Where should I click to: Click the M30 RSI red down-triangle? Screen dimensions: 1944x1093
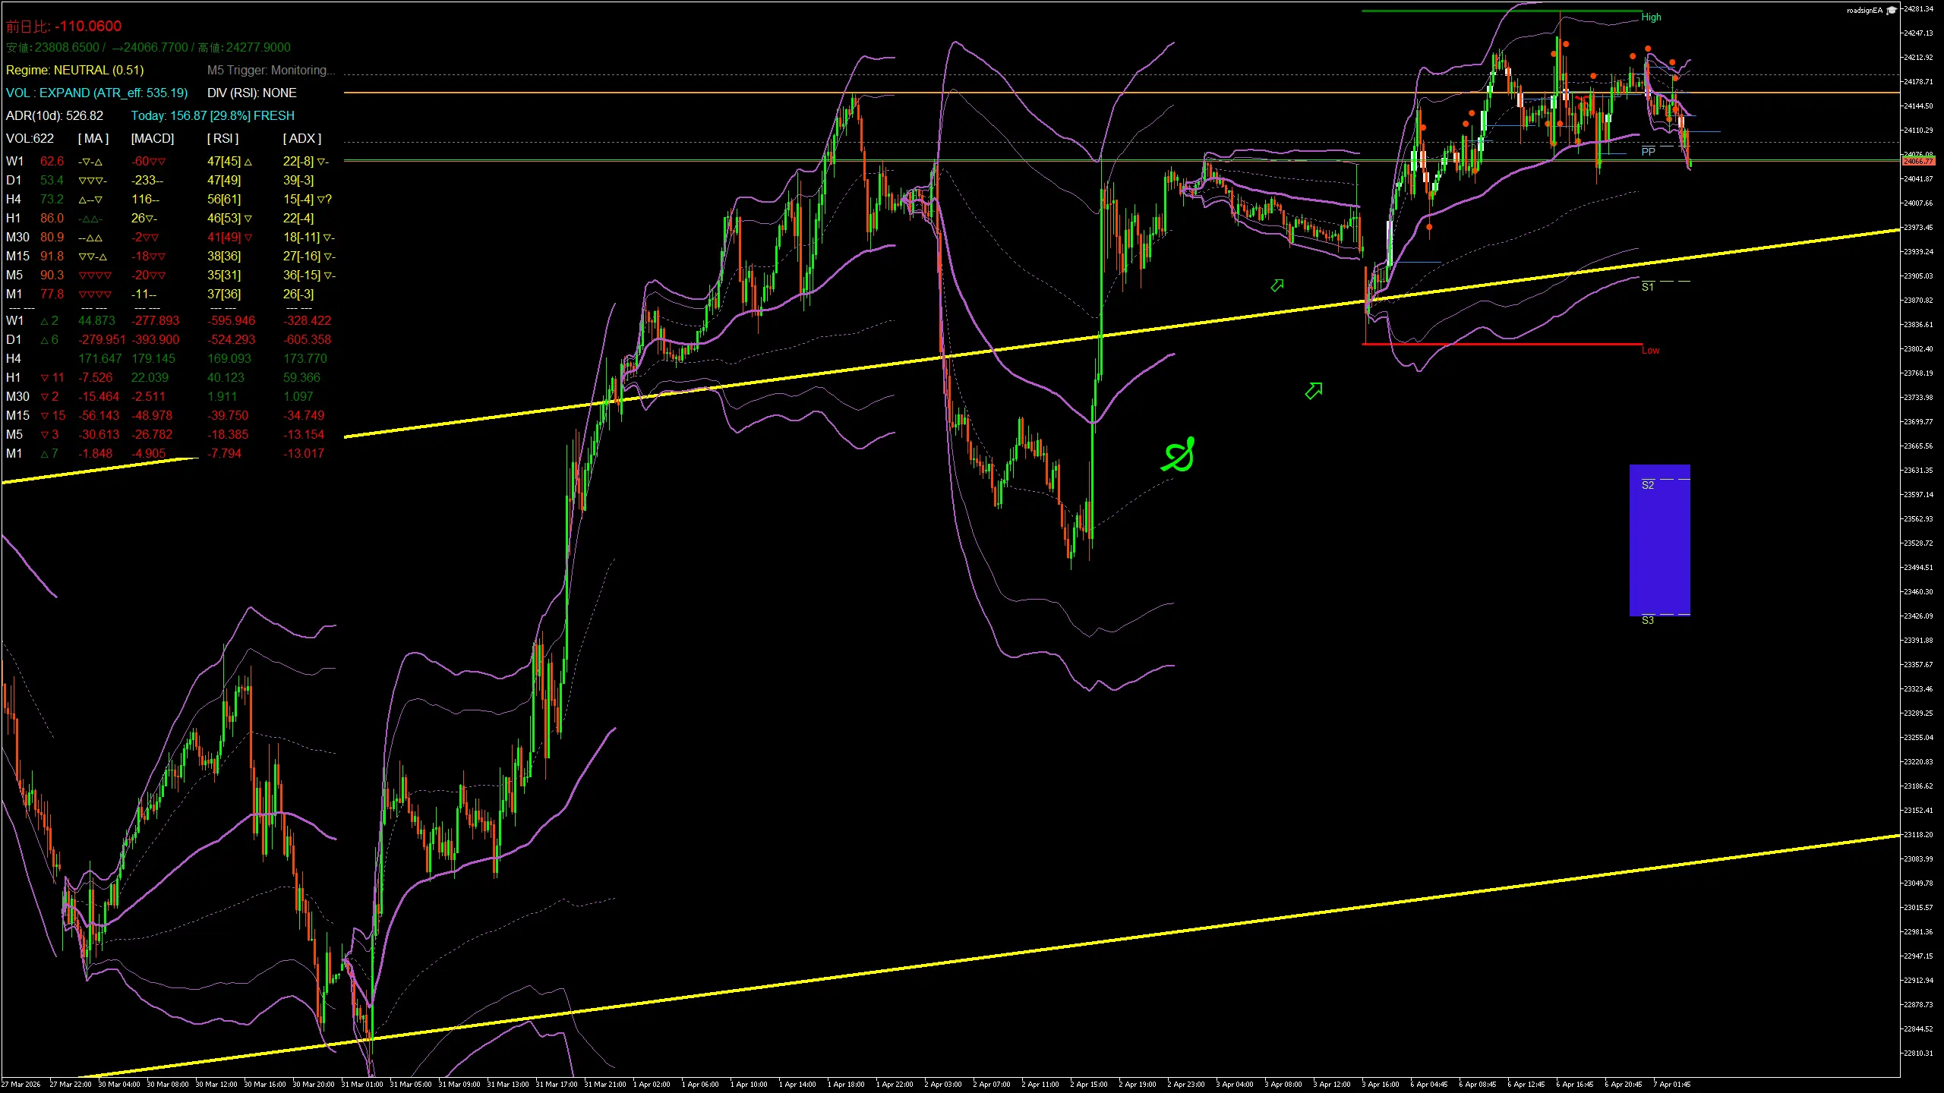tap(248, 238)
